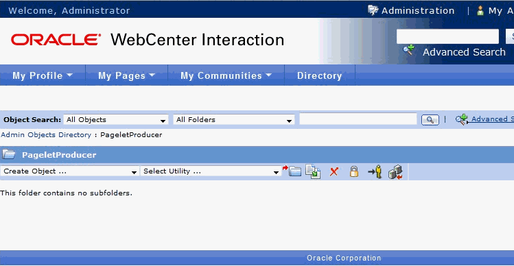Expand the All Folders dropdown
Viewport: 514px width, 266px height.
[x=234, y=119]
